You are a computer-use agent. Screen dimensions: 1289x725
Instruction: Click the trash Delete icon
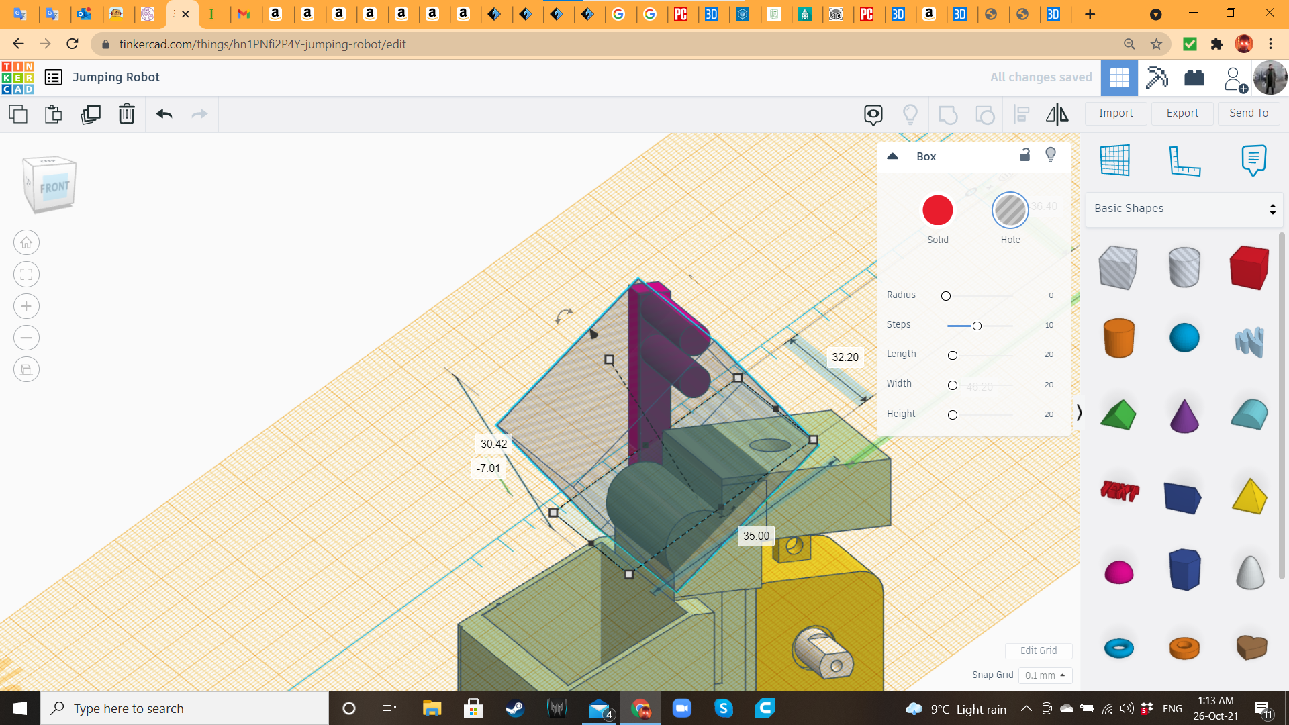point(127,114)
